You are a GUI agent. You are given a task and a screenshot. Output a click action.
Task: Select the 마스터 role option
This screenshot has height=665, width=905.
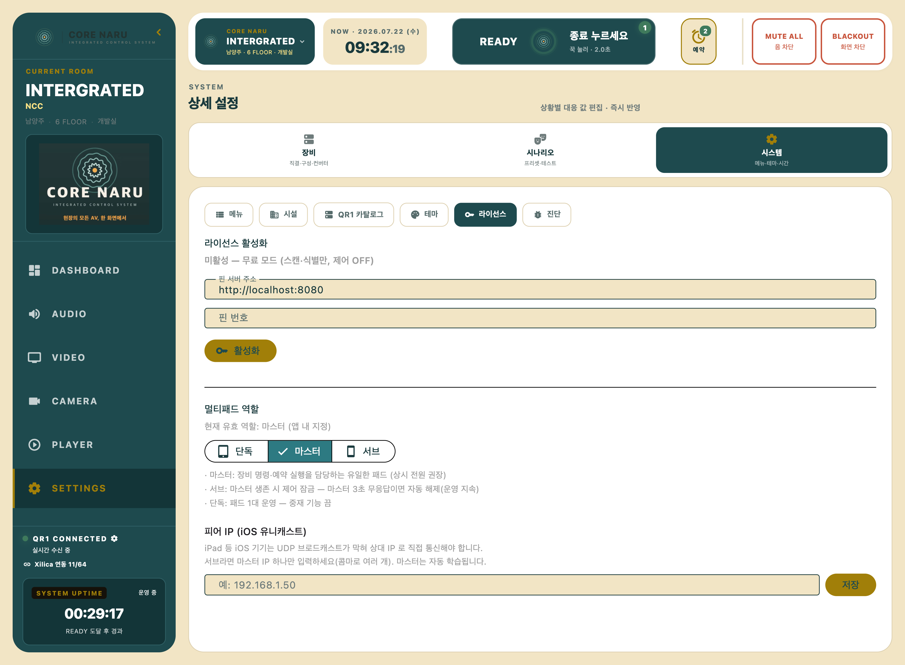coord(300,451)
